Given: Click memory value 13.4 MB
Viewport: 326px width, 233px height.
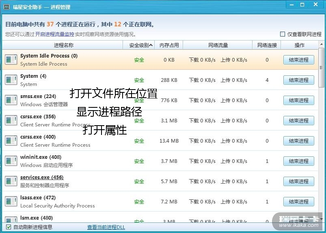Looking at the screenshot, I should coord(169,141).
